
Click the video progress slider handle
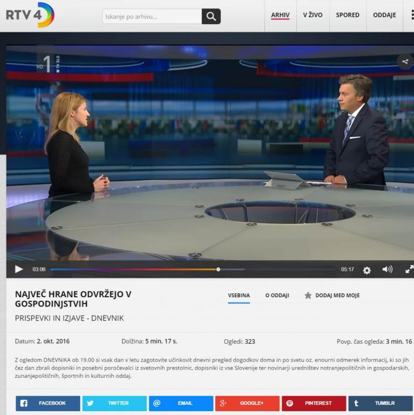tap(218, 270)
